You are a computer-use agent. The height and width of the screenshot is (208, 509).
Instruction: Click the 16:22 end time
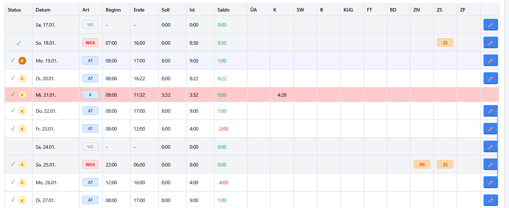[139, 79]
